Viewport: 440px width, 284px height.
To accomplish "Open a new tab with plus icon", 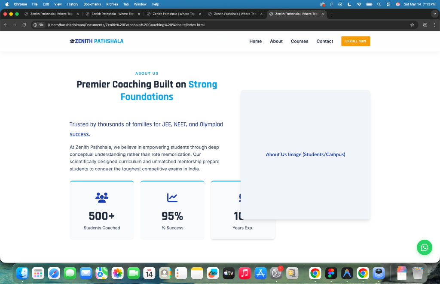I will click(332, 14).
